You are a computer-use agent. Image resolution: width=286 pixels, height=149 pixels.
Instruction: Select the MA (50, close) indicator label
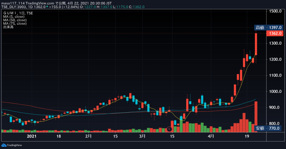click(15, 20)
